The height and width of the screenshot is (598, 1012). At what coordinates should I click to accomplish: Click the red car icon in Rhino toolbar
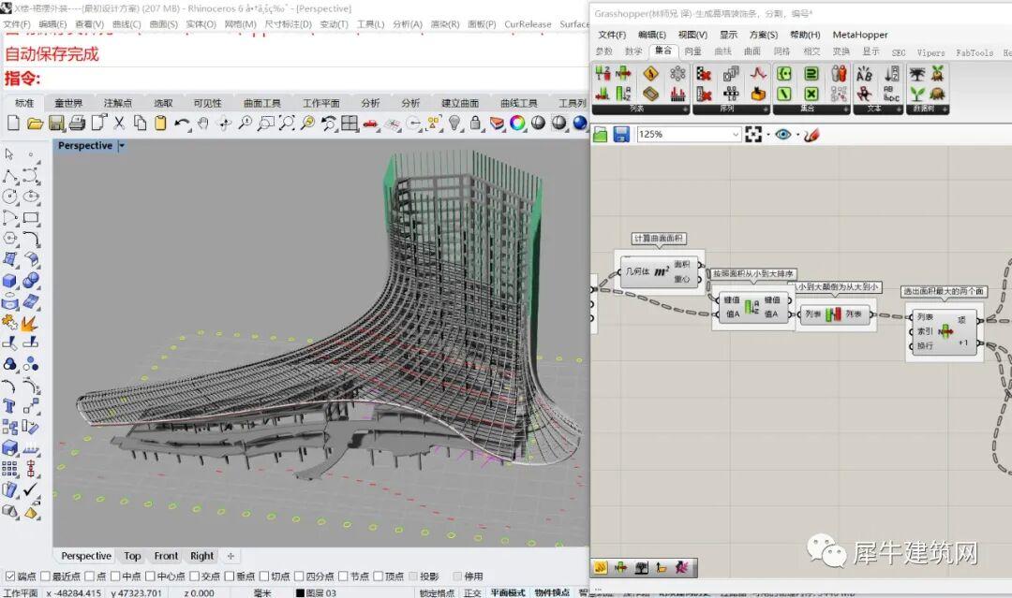(x=370, y=124)
